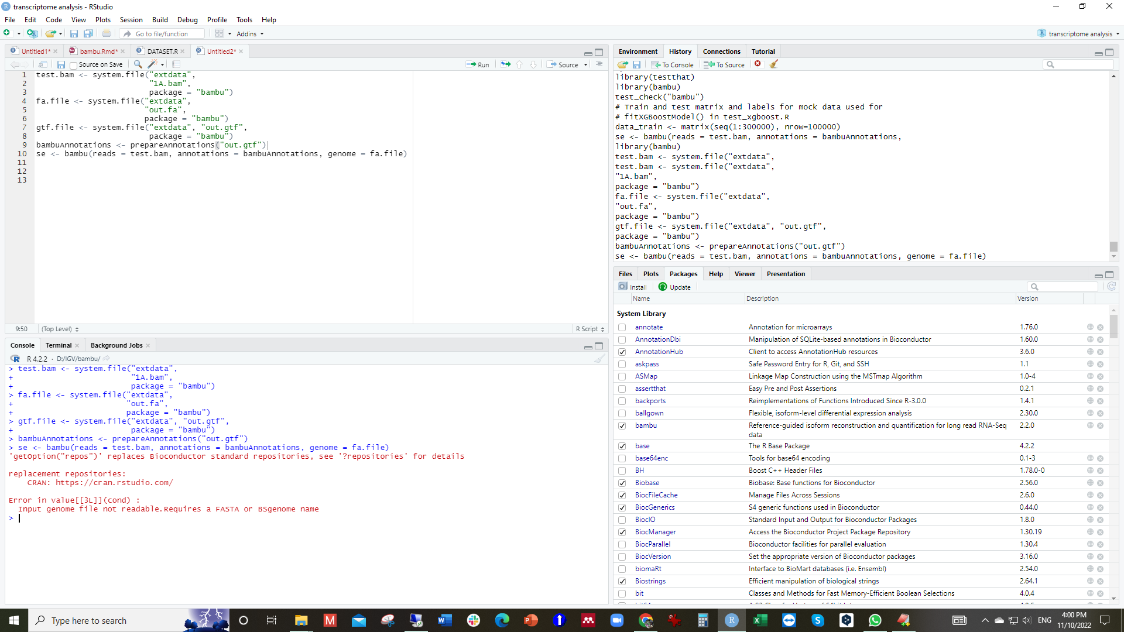
Task: Click the History tab in environment panel
Action: [x=678, y=51]
